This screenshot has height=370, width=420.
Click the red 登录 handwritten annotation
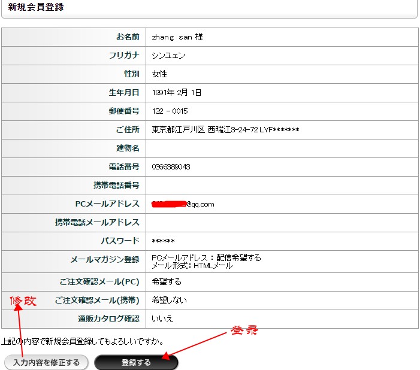click(x=244, y=330)
